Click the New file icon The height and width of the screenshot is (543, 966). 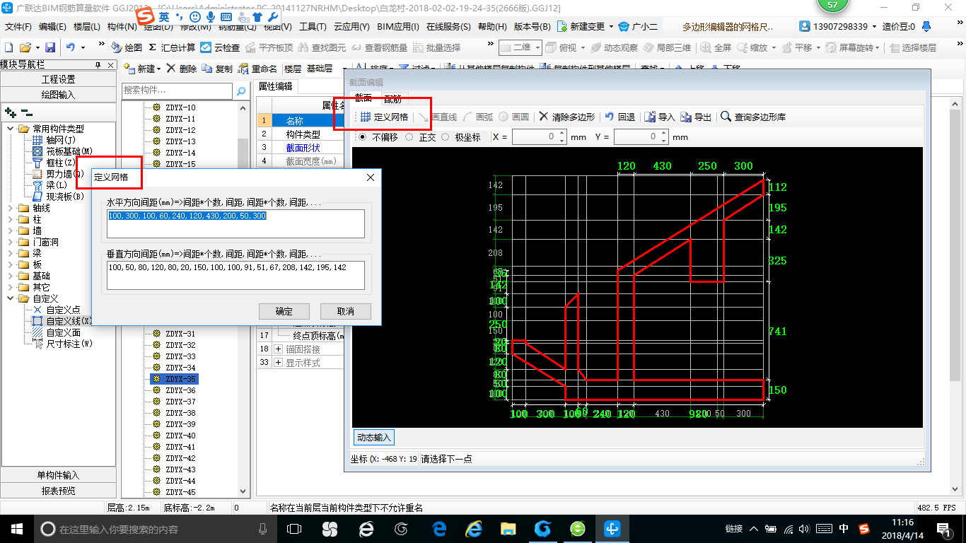[8, 47]
